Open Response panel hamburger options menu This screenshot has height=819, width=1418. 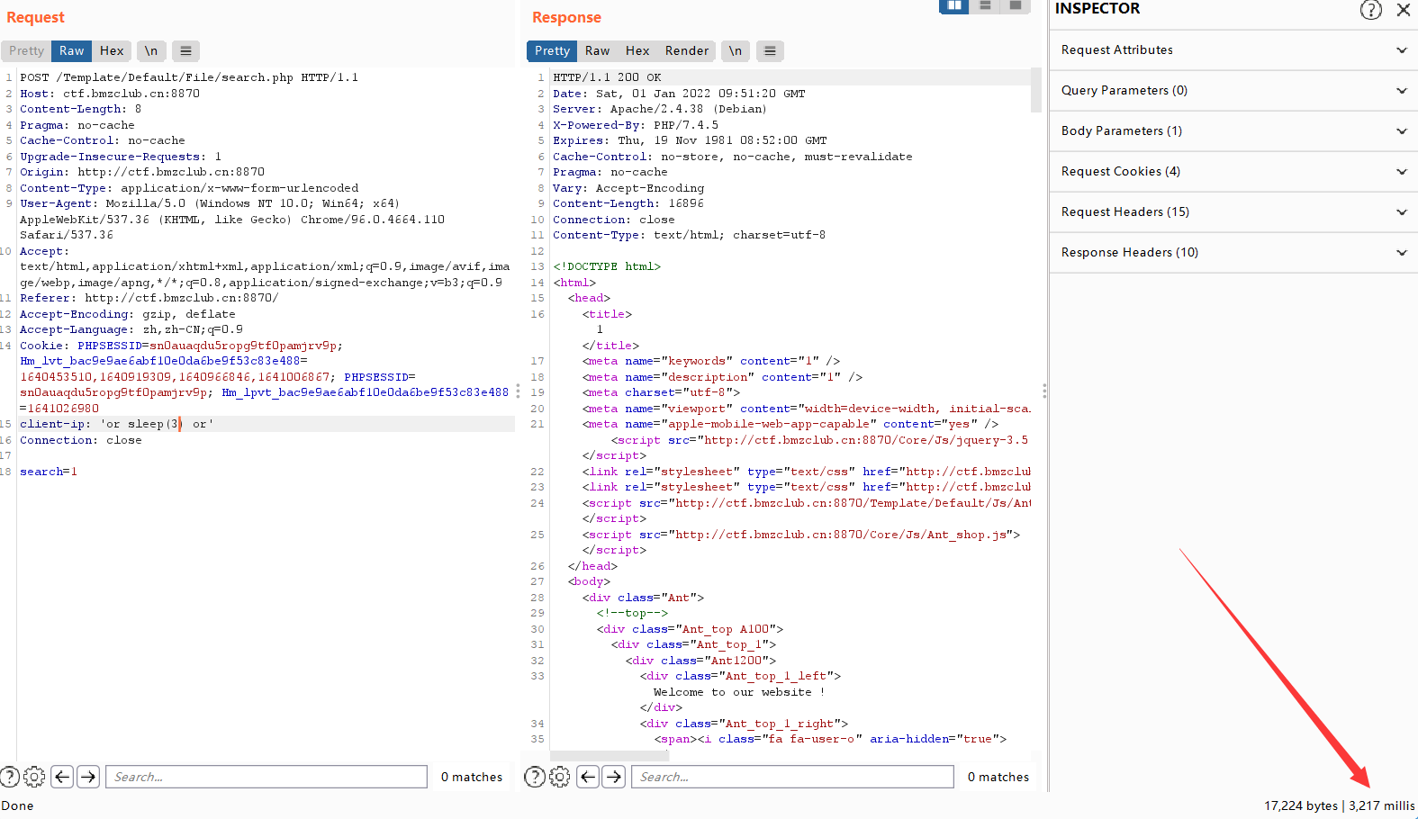770,51
